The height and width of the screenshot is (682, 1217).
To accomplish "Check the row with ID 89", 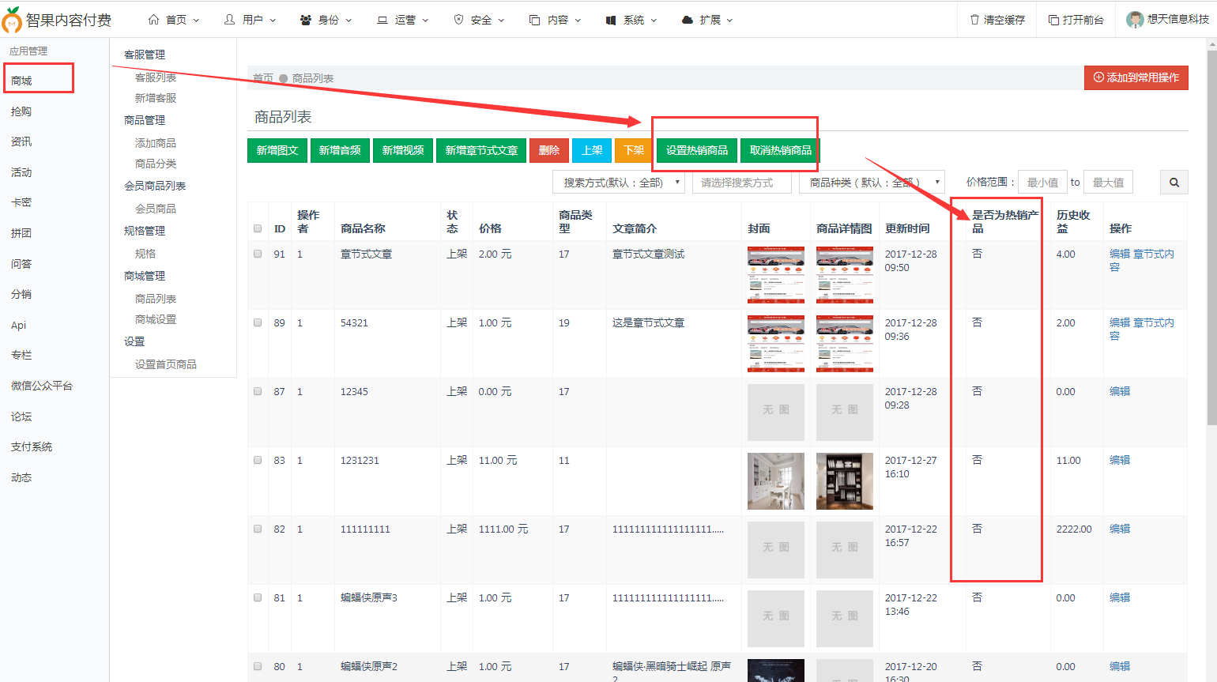I will coord(258,322).
